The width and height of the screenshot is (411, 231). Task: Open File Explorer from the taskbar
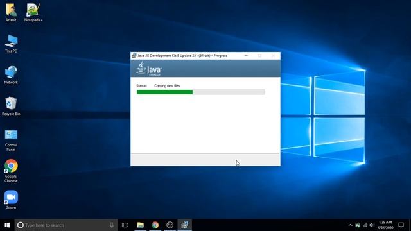pyautogui.click(x=141, y=225)
